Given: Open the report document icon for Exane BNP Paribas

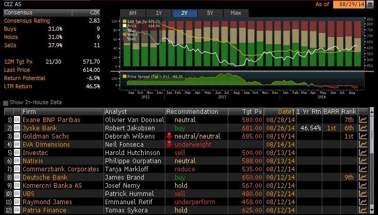Looking at the screenshot, I should [x=17, y=120].
